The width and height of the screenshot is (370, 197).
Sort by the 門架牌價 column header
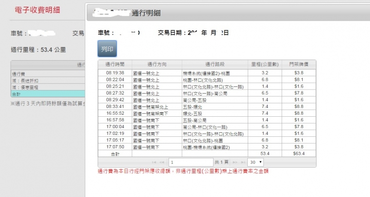(x=299, y=64)
